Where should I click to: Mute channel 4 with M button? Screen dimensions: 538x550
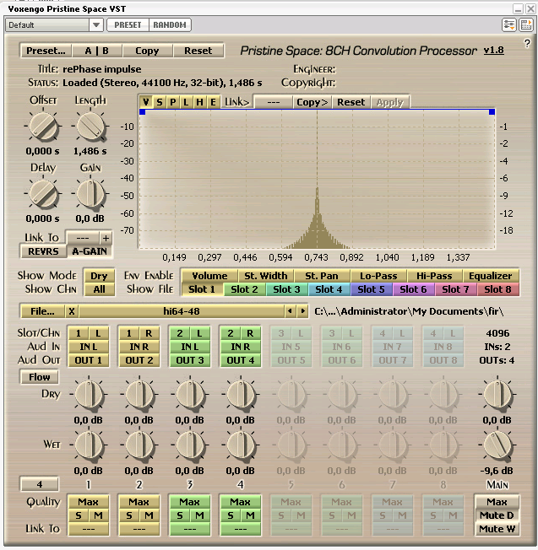point(250,515)
